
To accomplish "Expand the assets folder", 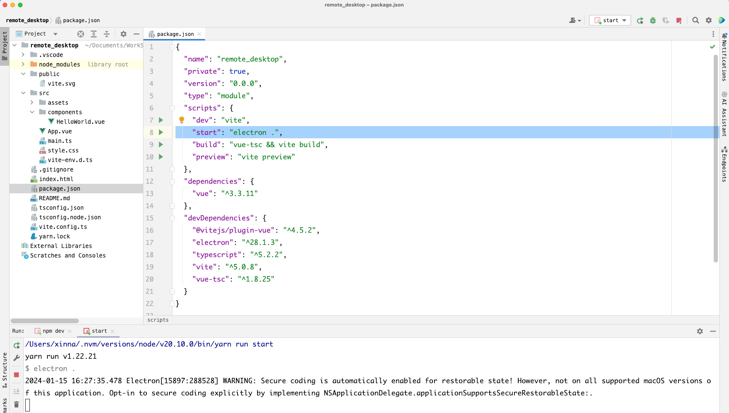I will coord(32,102).
